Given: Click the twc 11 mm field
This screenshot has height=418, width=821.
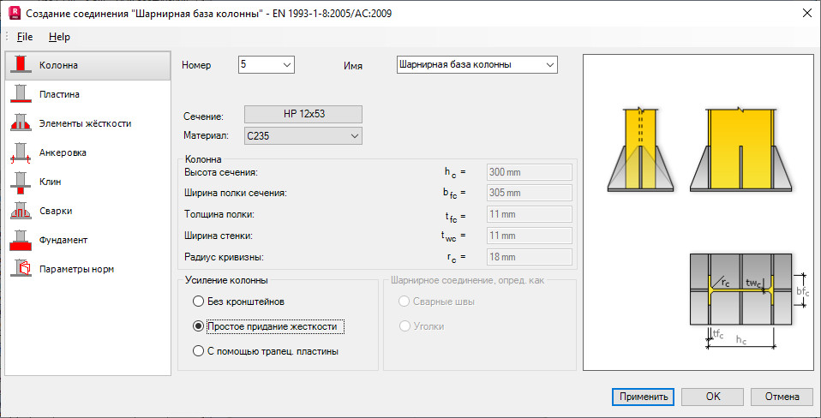Looking at the screenshot, I should click(530, 236).
